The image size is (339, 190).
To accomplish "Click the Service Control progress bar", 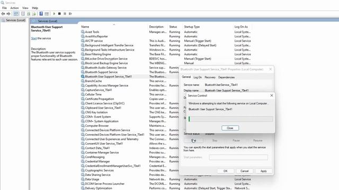I will [230, 119].
